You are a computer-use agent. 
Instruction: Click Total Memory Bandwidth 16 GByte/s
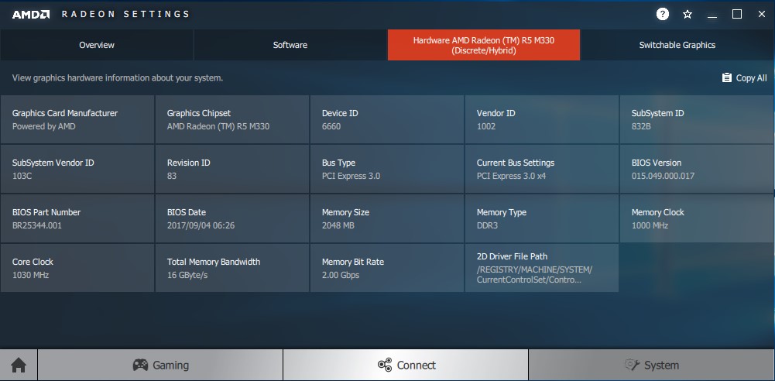pos(187,275)
